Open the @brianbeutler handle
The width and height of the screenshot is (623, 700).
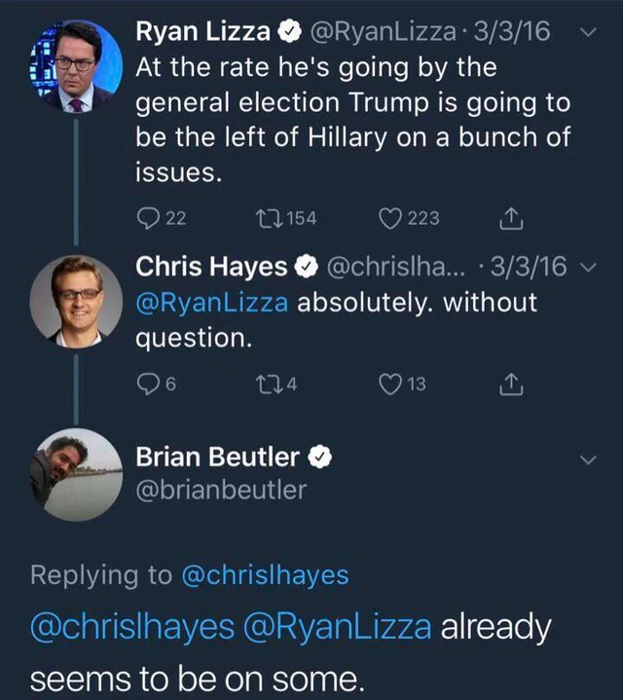(x=220, y=491)
